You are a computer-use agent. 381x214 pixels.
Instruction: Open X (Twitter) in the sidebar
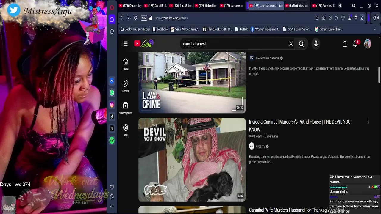click(x=112, y=128)
